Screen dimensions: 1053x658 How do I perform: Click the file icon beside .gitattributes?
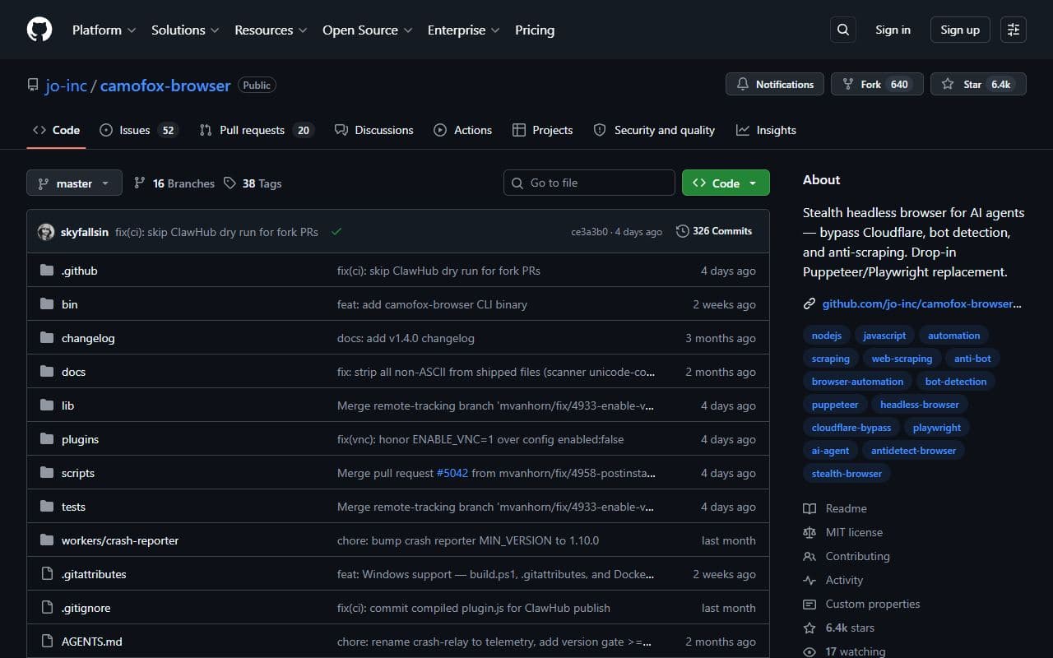(x=47, y=574)
